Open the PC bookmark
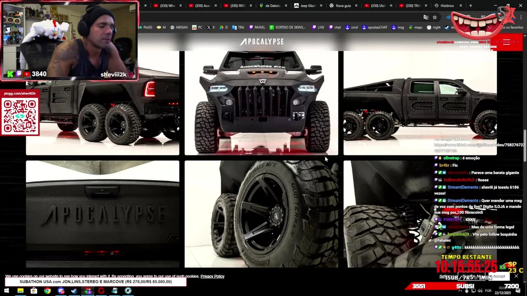 tap(197, 28)
